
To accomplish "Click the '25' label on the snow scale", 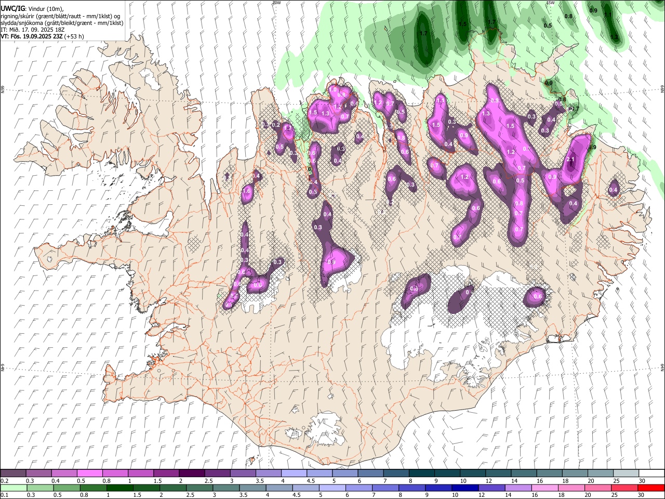I will (x=617, y=481).
